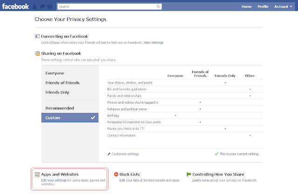Focus the Search input field
This screenshot has height=194, width=298.
coord(106,7)
